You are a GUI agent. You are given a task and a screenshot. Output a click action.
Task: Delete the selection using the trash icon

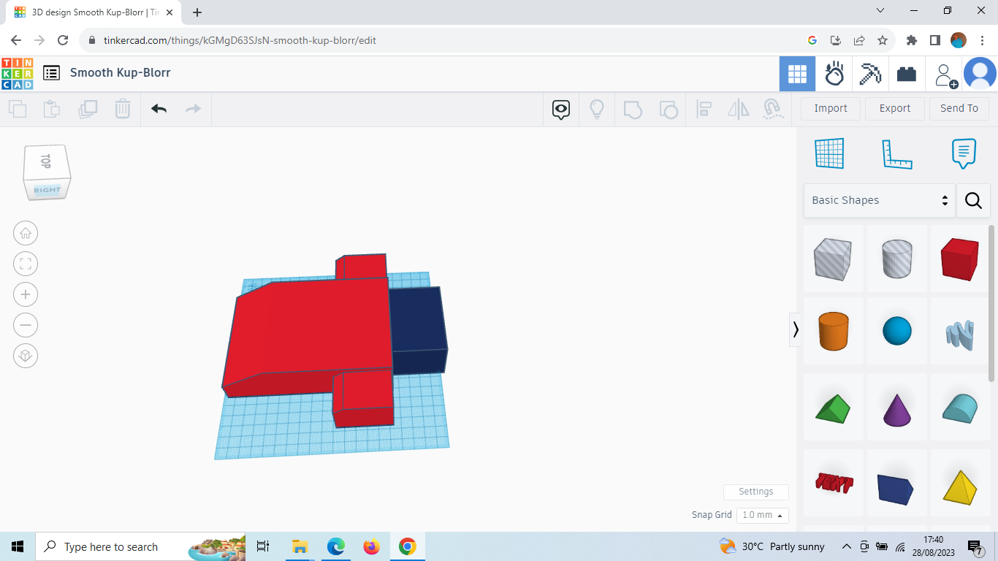122,108
